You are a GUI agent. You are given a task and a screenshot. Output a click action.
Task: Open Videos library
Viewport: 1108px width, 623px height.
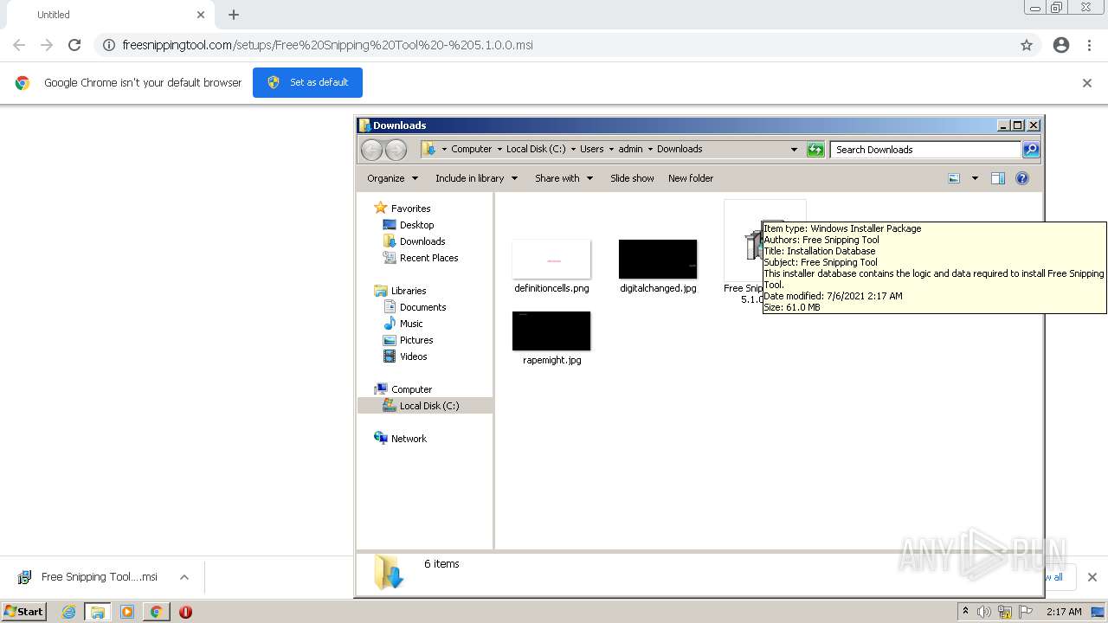[x=413, y=356]
